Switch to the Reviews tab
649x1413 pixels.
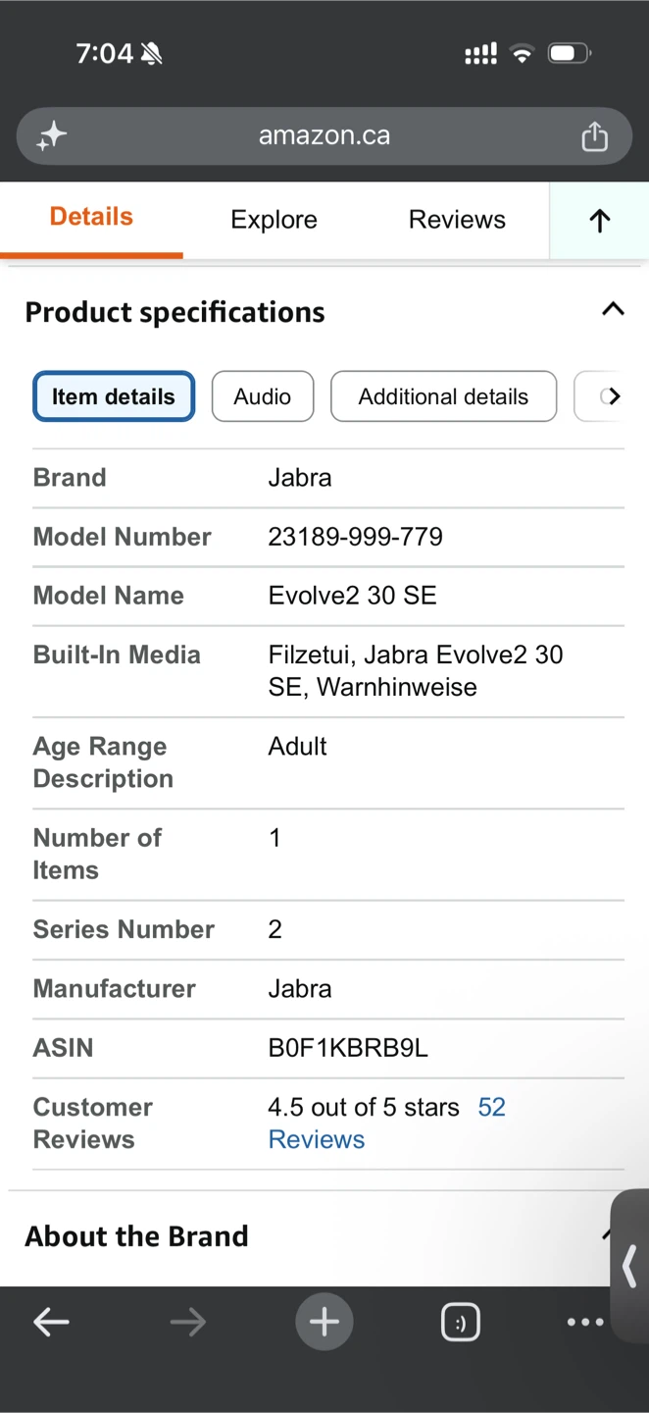(457, 220)
